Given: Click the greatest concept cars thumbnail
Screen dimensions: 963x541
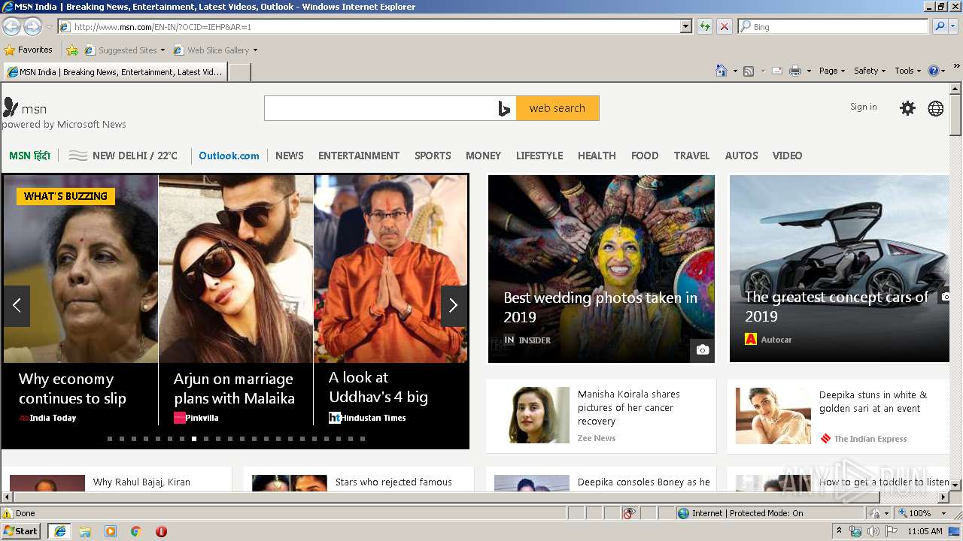Looking at the screenshot, I should pyautogui.click(x=840, y=269).
